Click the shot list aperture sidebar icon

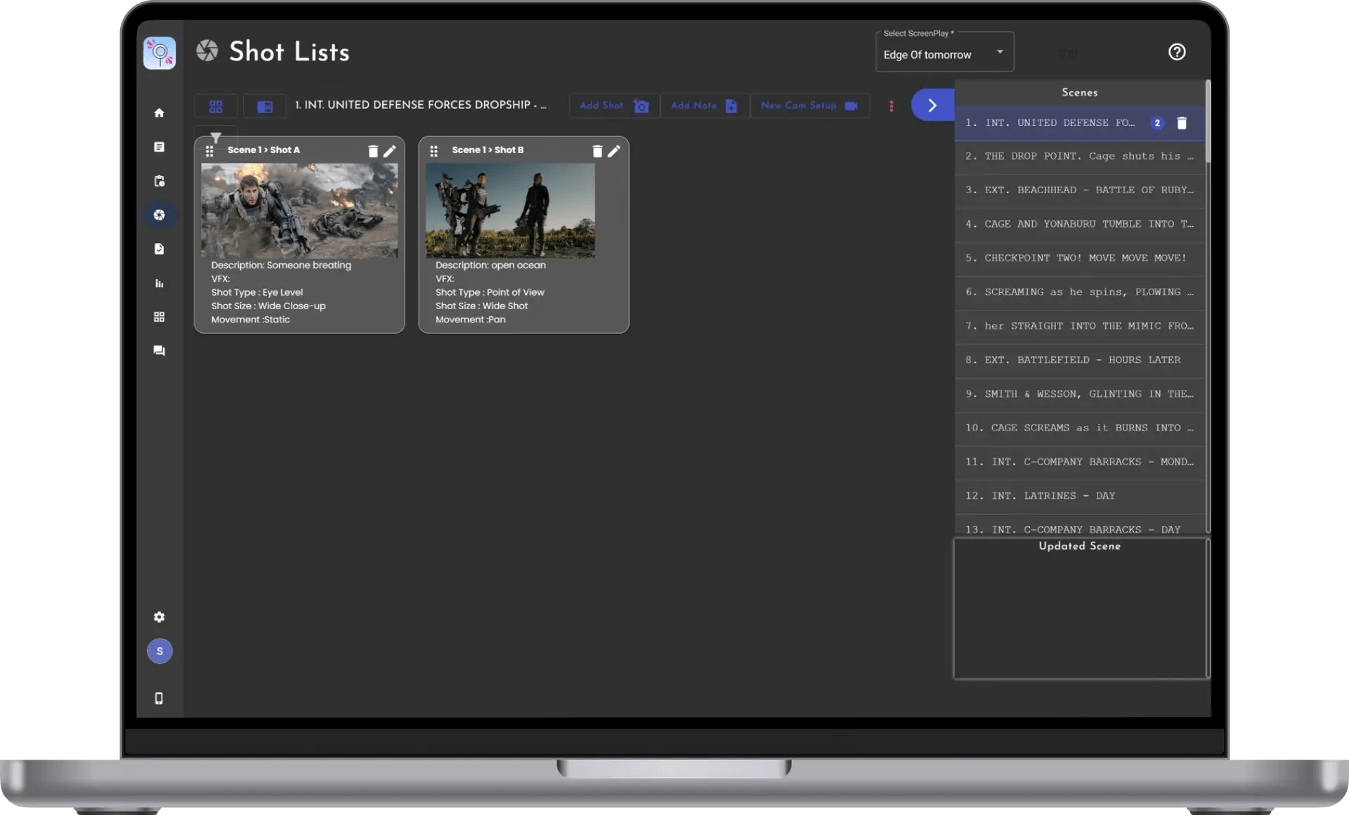(x=159, y=215)
